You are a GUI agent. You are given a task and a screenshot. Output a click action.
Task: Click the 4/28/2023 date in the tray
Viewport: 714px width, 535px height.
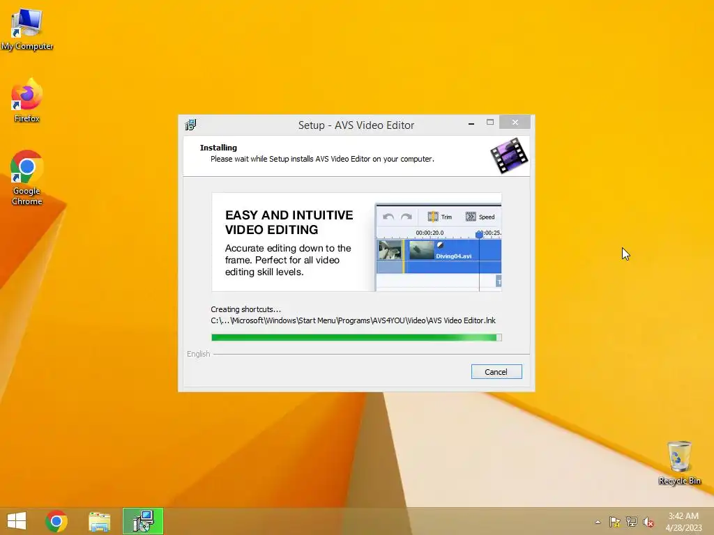pos(683,528)
